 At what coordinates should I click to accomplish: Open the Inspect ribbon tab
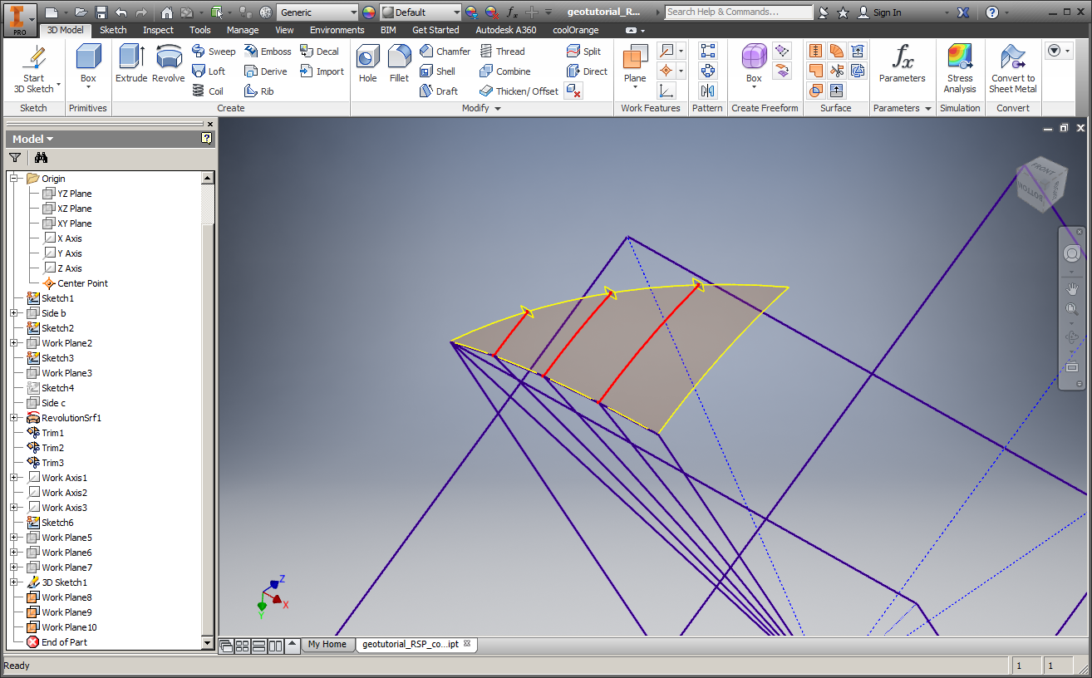[158, 30]
